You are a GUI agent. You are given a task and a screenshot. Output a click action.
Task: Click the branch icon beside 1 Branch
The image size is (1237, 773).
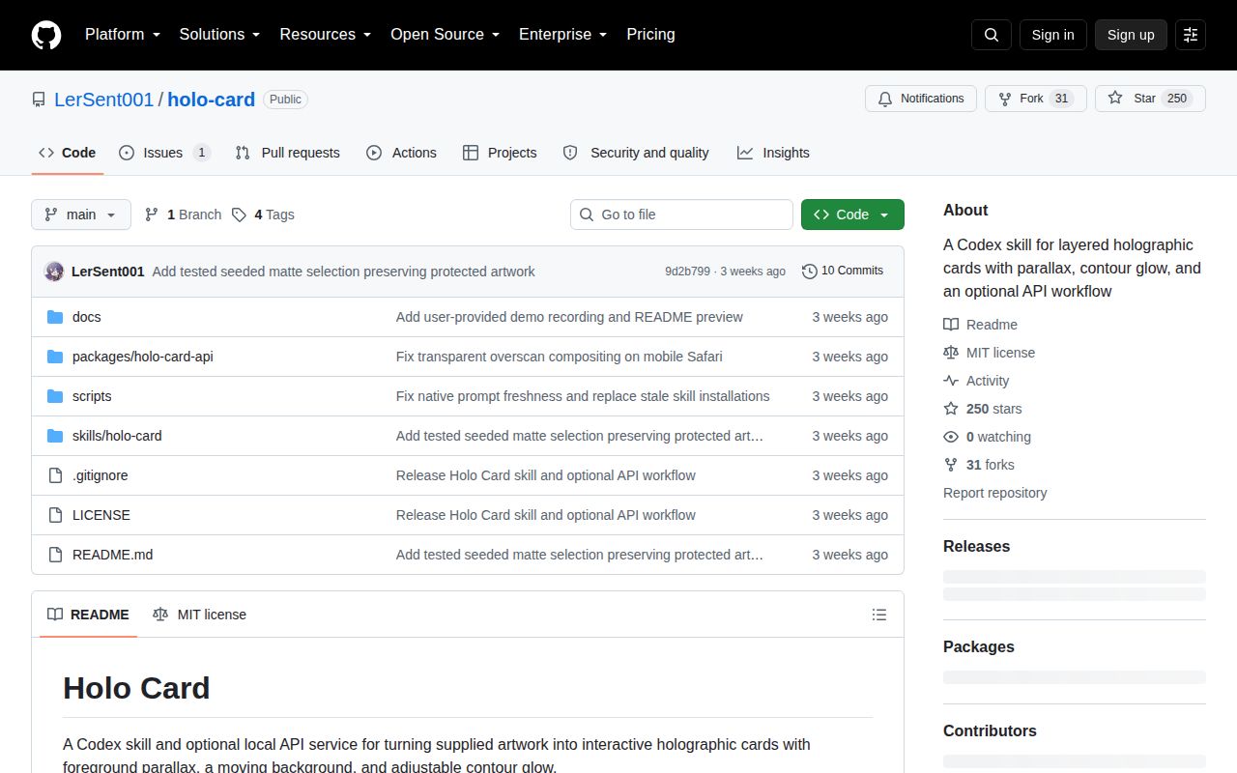(x=152, y=215)
